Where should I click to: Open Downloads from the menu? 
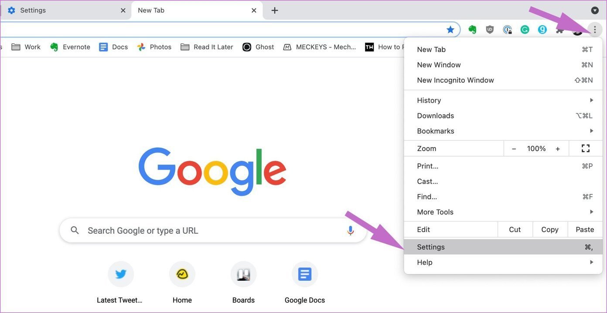[x=503, y=116]
